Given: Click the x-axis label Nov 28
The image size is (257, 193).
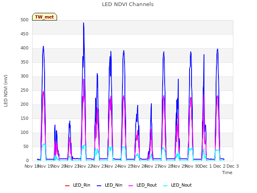Looking at the screenshot, I should 165,166.
